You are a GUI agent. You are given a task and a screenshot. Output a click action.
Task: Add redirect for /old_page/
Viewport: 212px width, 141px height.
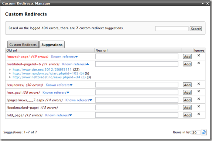(187, 115)
